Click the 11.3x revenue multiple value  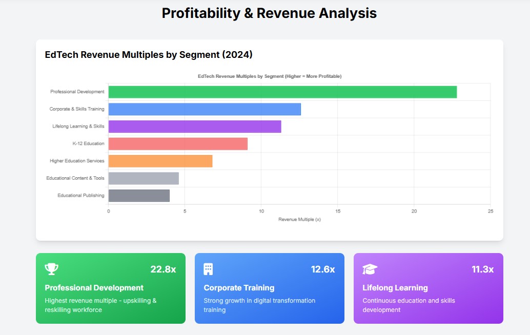point(482,269)
